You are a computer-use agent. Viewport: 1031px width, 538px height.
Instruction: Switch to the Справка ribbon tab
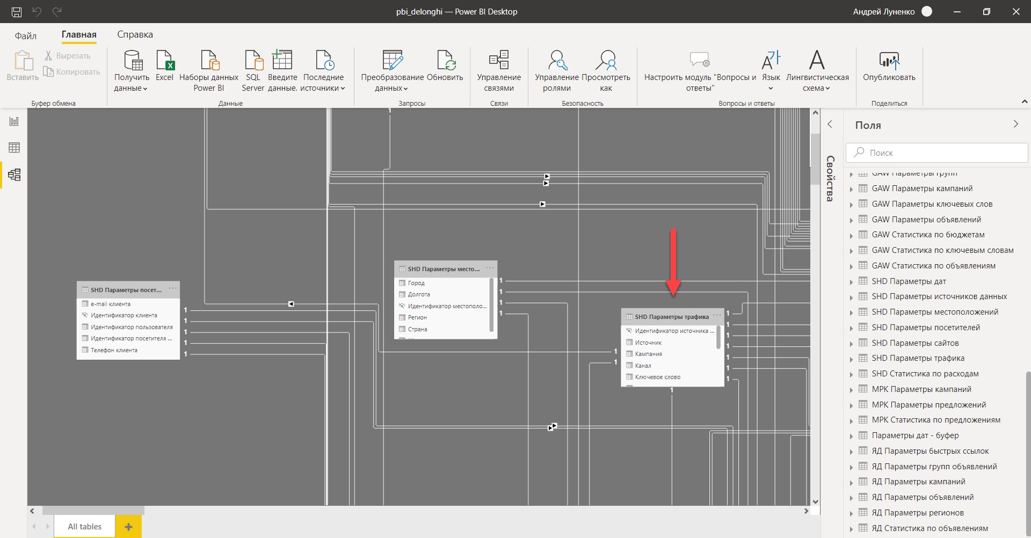pos(135,34)
